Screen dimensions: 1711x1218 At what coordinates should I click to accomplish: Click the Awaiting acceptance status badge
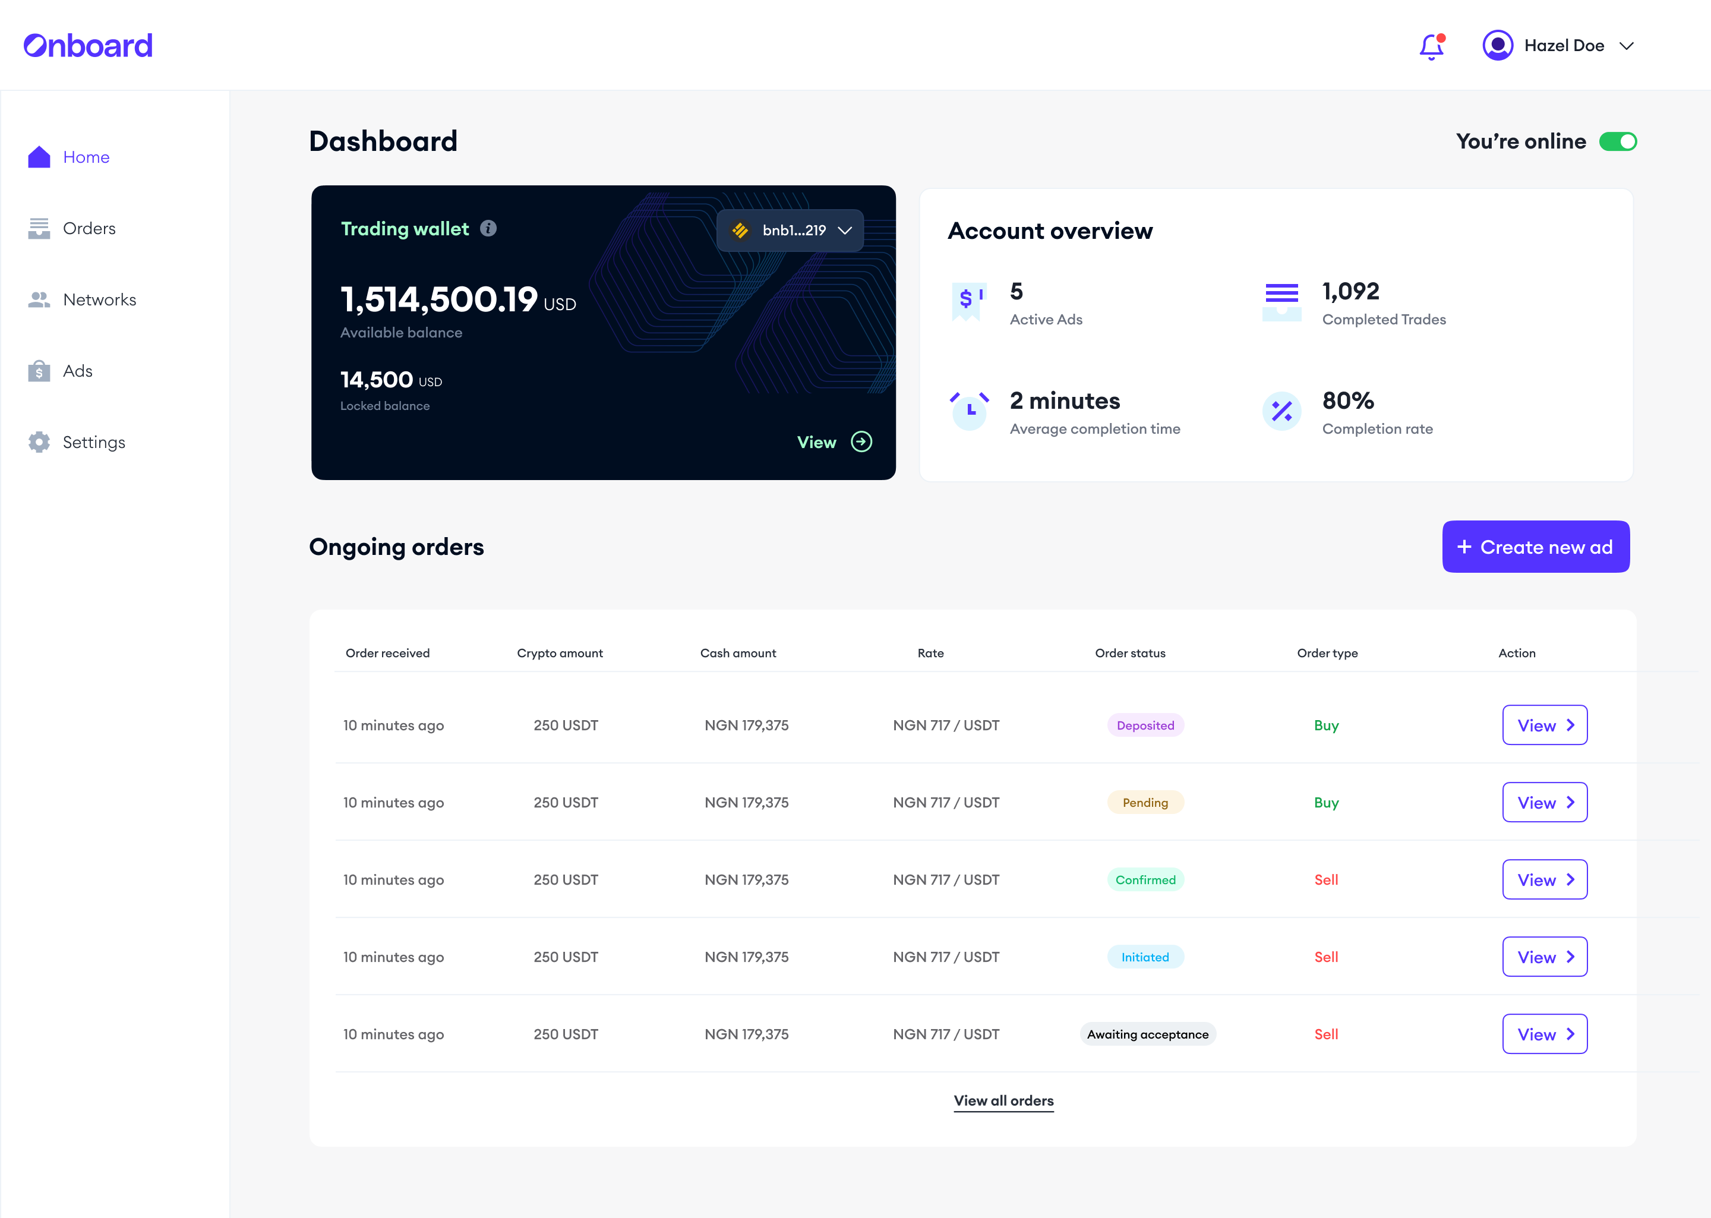click(x=1147, y=1033)
